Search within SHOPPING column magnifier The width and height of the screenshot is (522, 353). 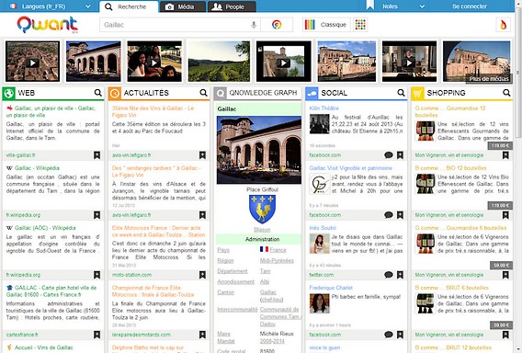point(506,93)
